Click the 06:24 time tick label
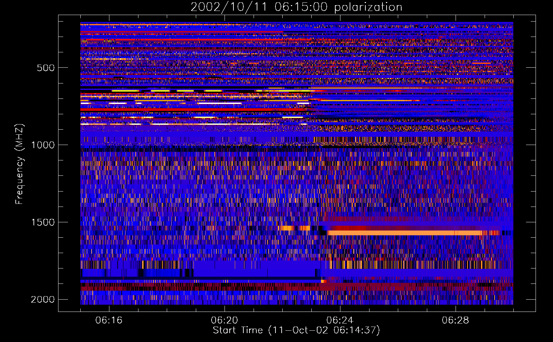The height and width of the screenshot is (342, 553). (x=340, y=320)
